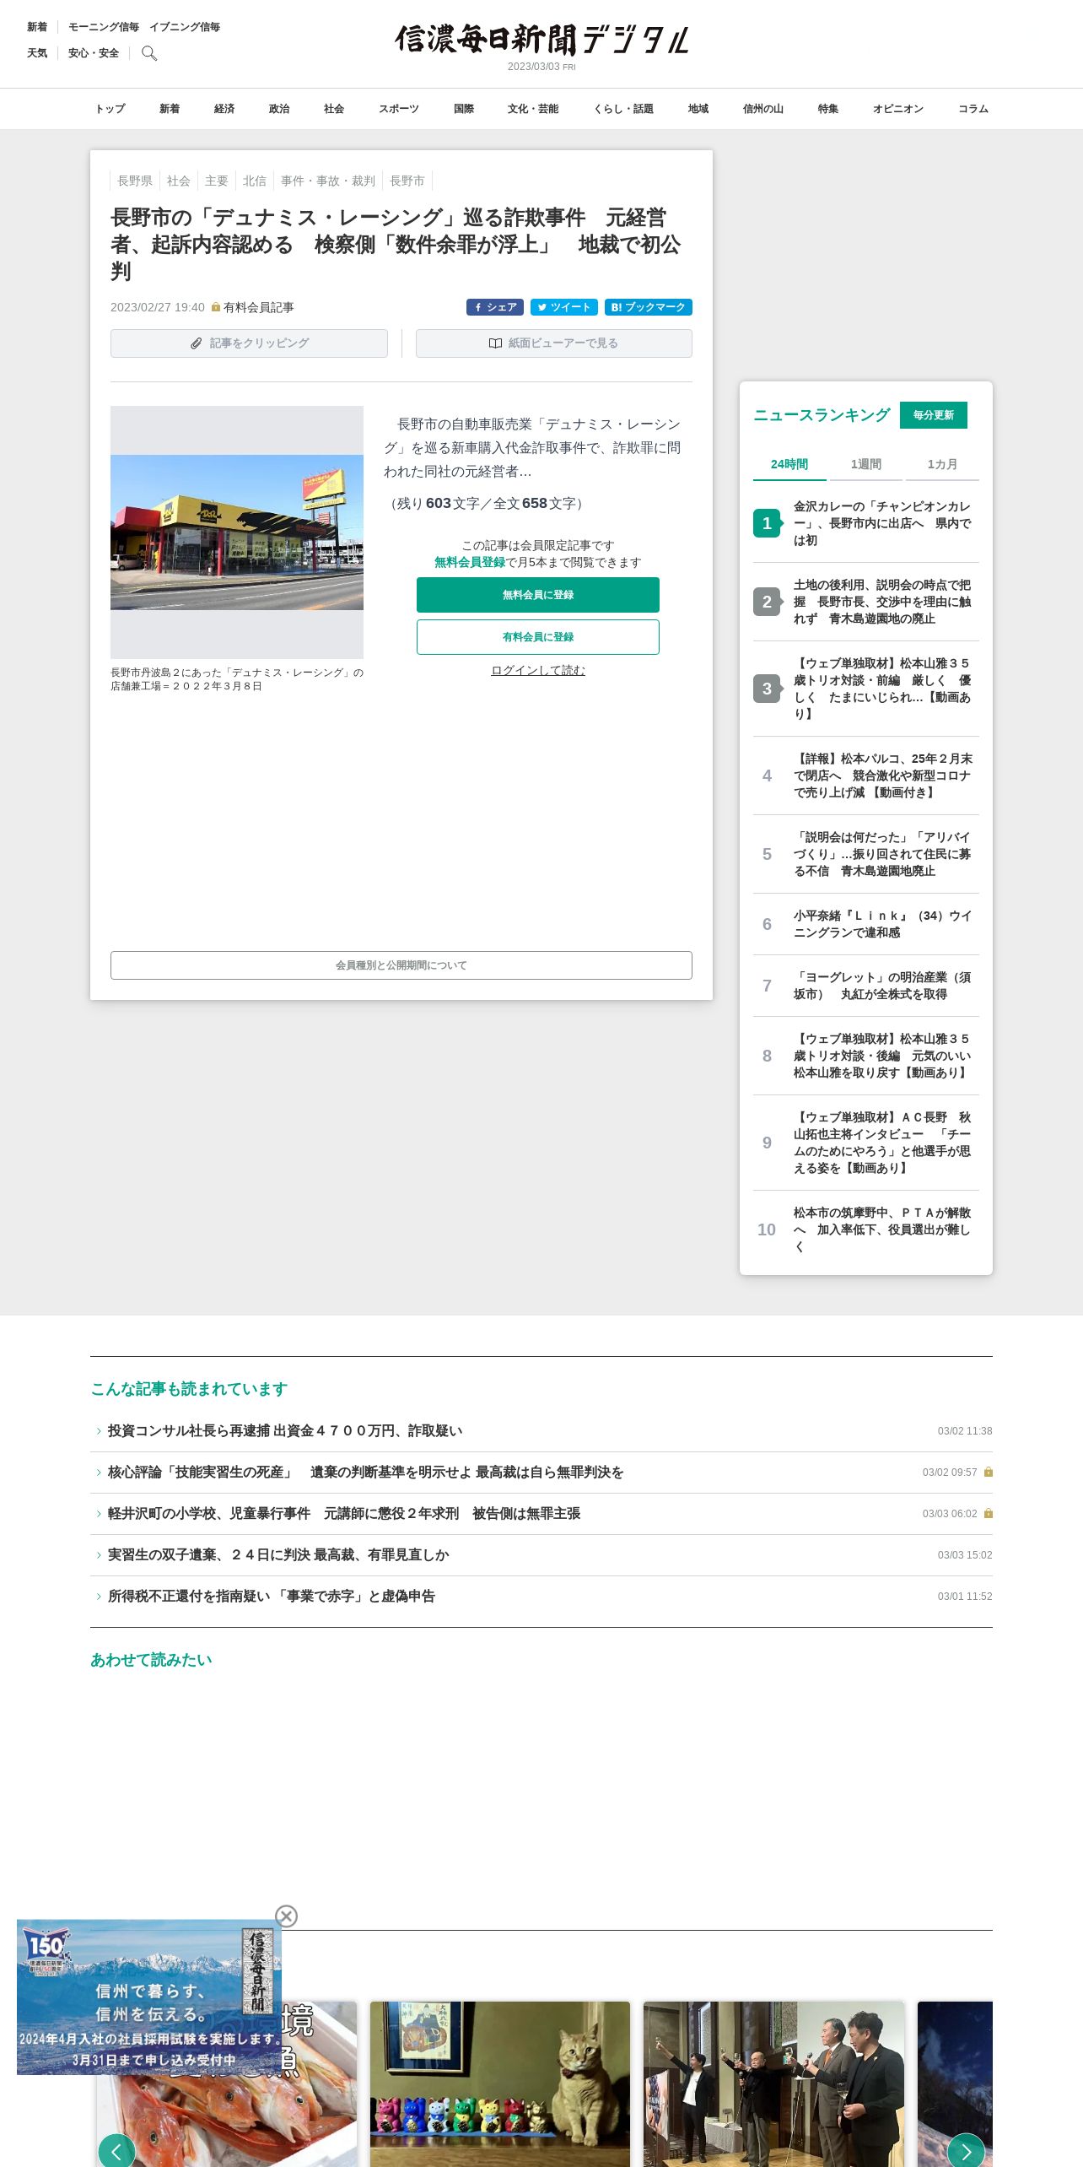Click the 事件・事故・裁判 category tag
The height and width of the screenshot is (2167, 1083).
pyautogui.click(x=328, y=181)
